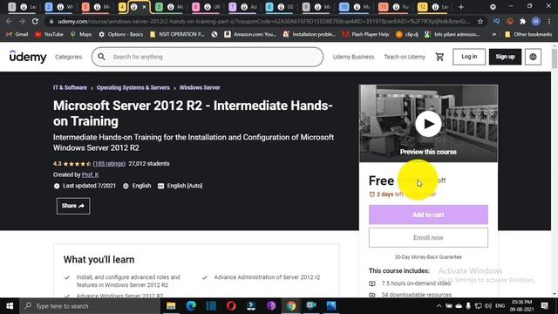Open Chrome from taskbar
558x314 pixels.
[x=291, y=306]
